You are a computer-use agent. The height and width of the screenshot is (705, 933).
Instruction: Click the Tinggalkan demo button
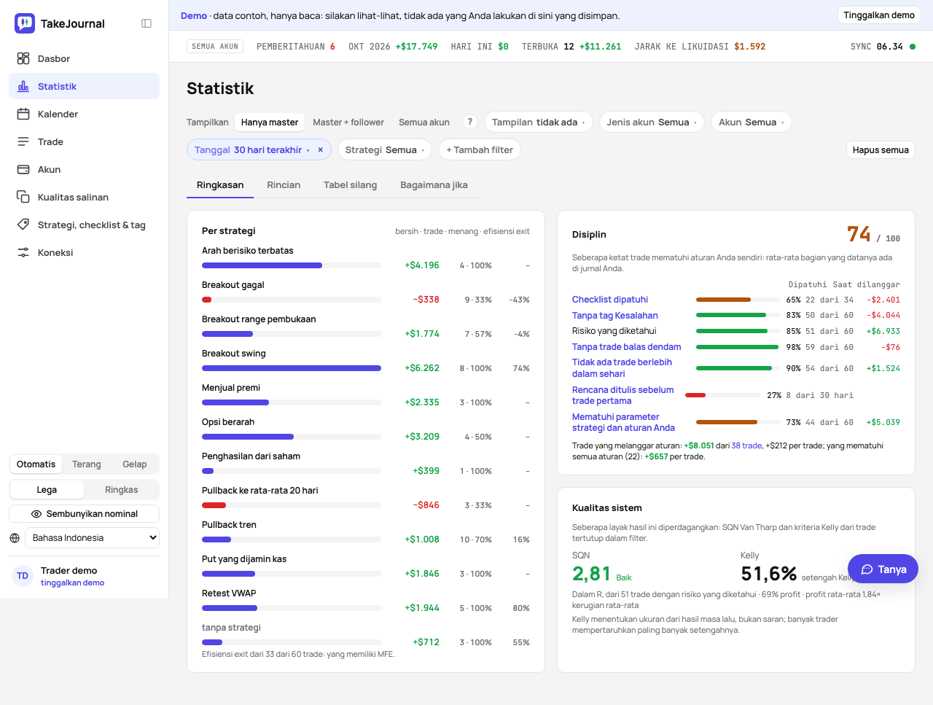pyautogui.click(x=879, y=15)
